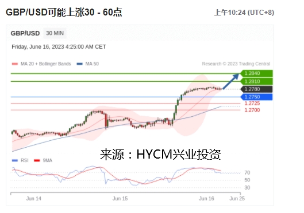304x213 pixels.
Task: Click the RSI 70 level label
Action: pos(247,173)
